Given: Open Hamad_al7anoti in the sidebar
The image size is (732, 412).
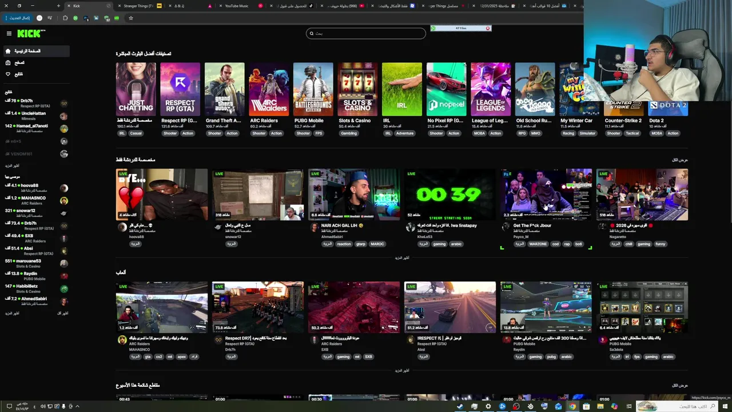Looking at the screenshot, I should (x=37, y=128).
